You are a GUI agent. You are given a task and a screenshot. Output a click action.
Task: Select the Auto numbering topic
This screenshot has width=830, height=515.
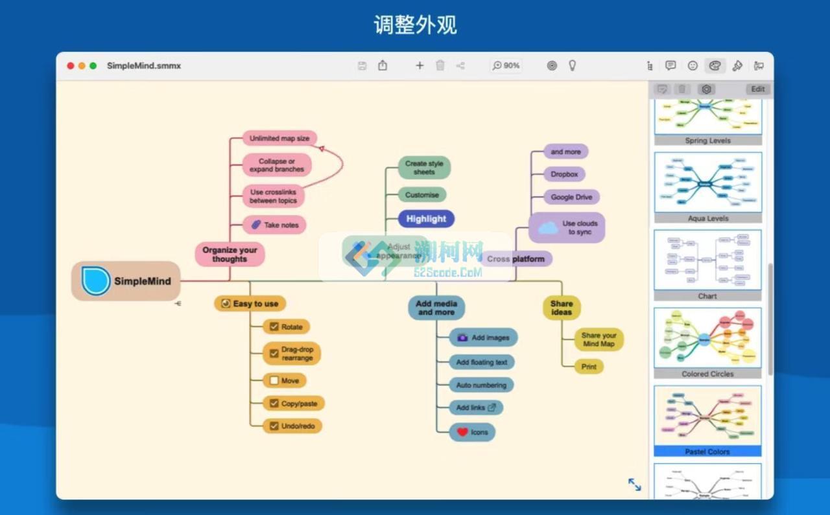click(481, 385)
